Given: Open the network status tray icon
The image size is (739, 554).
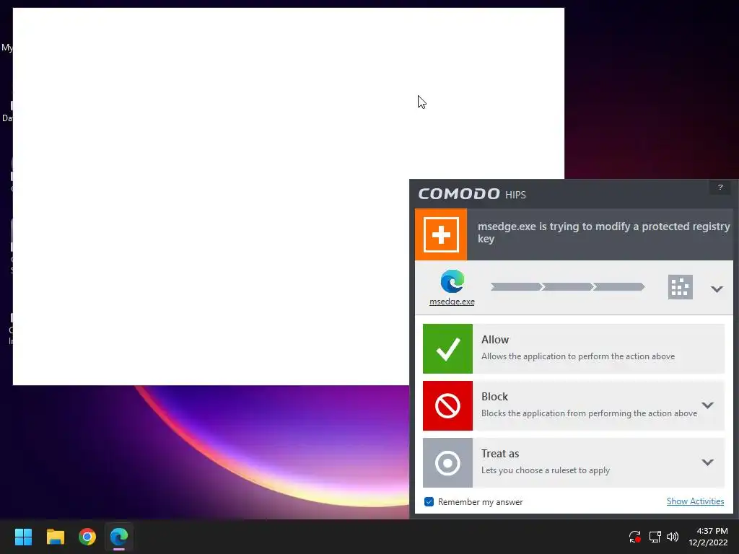Looking at the screenshot, I should coord(655,537).
